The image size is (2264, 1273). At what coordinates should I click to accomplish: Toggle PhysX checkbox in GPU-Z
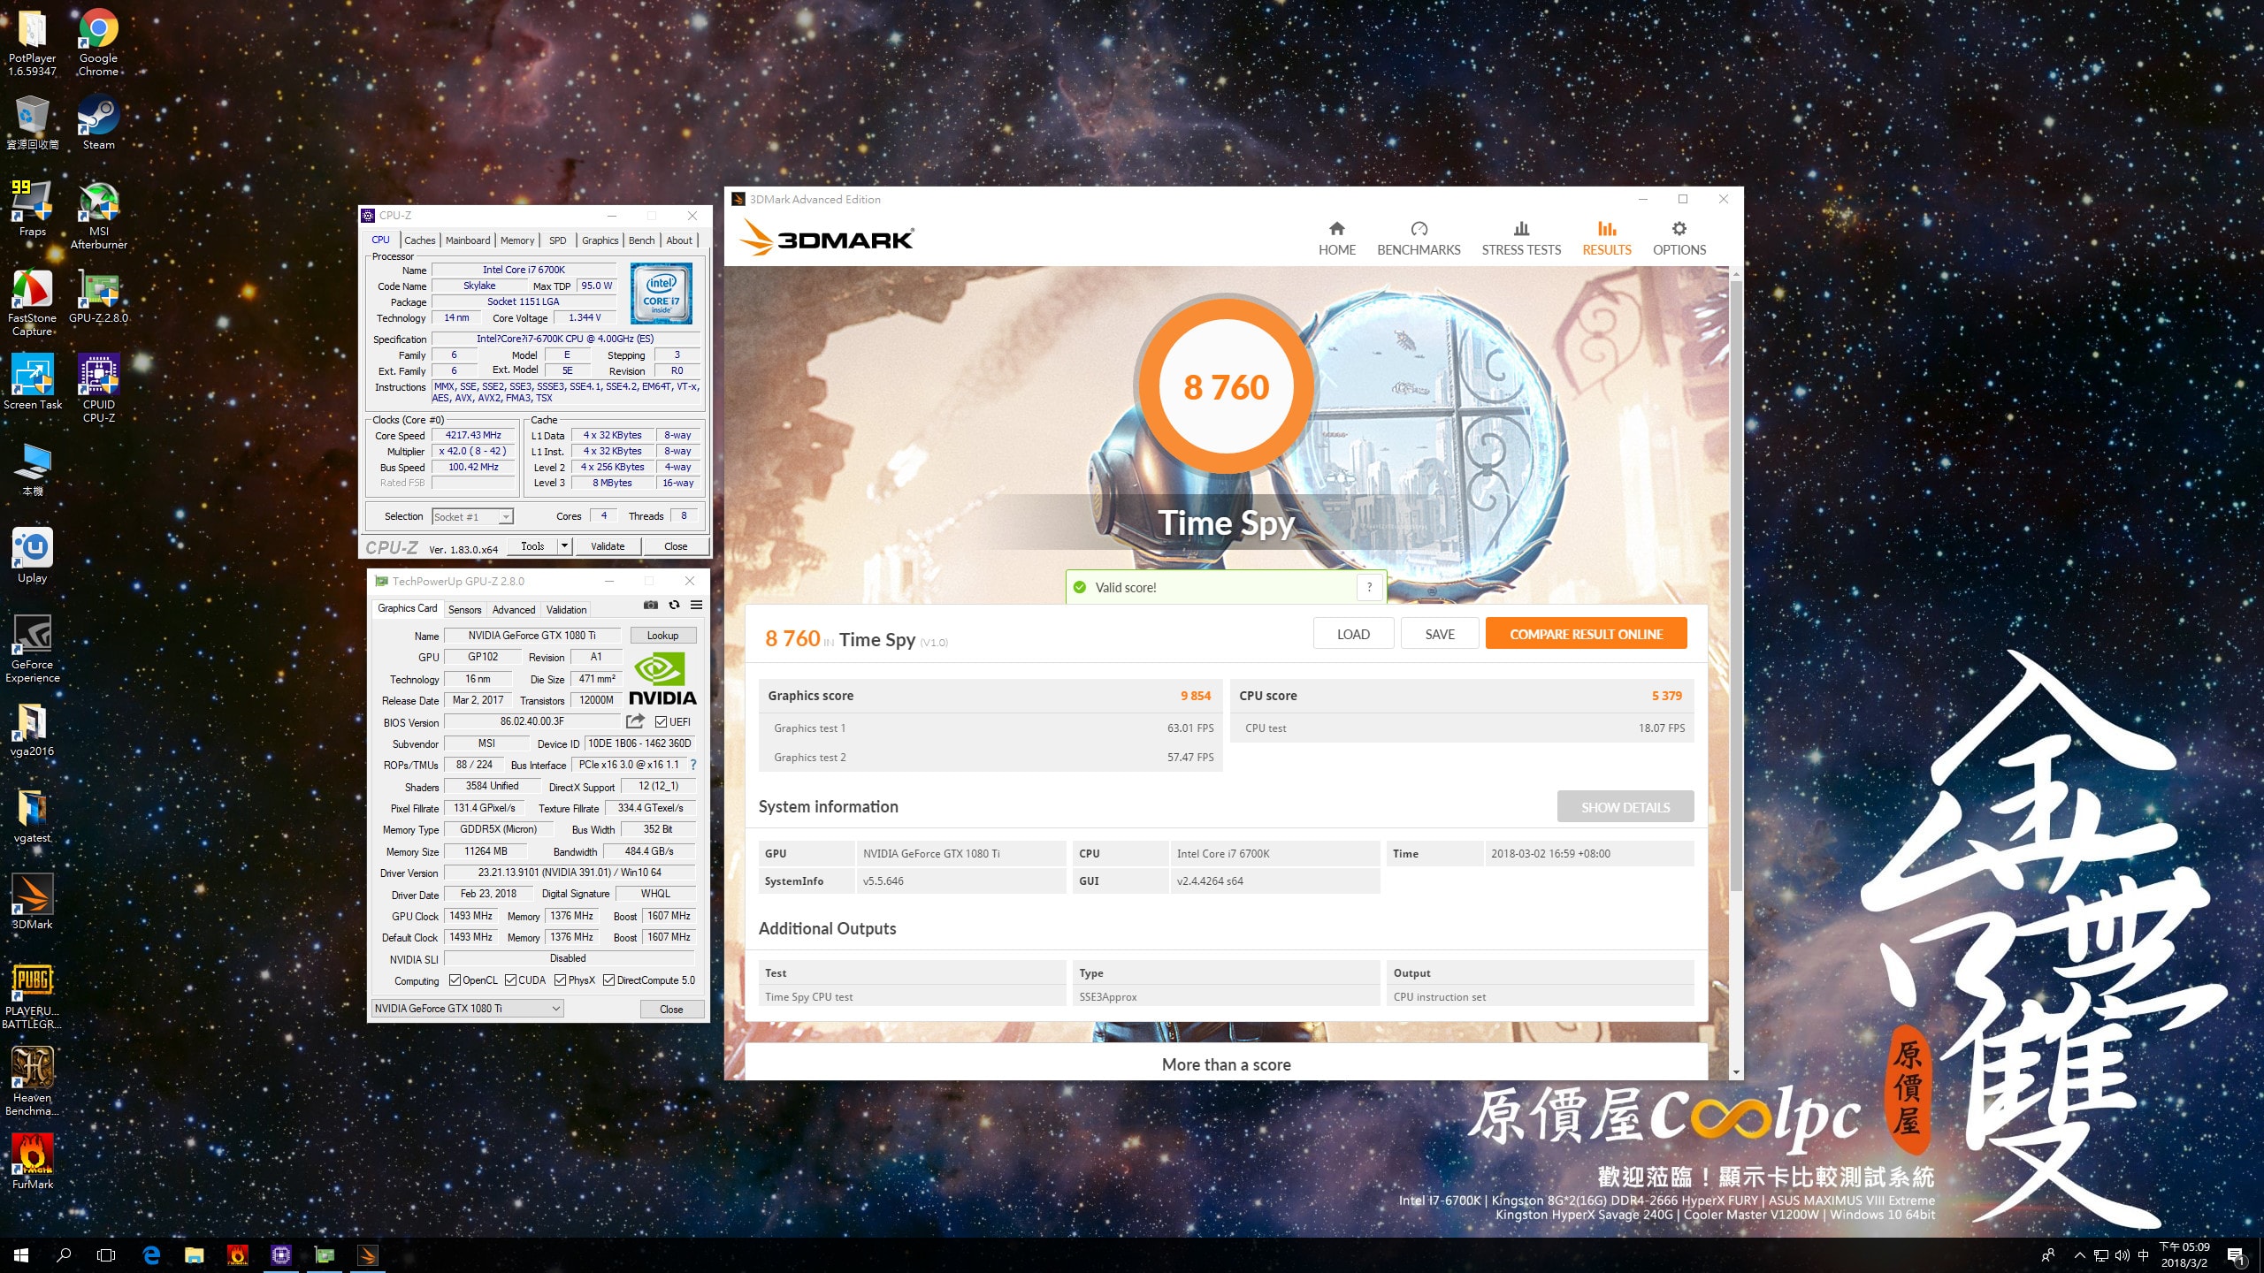coord(560,980)
